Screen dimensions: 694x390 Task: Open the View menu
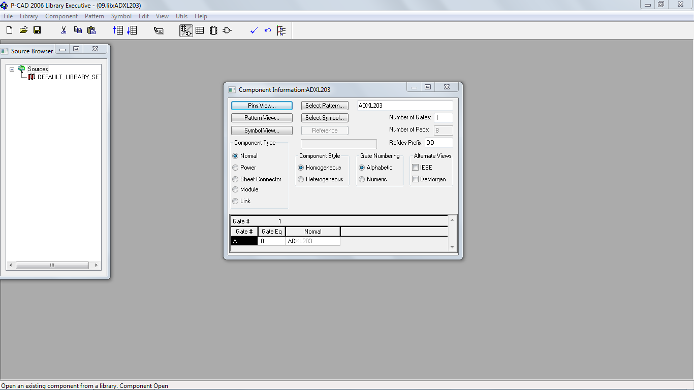163,16
